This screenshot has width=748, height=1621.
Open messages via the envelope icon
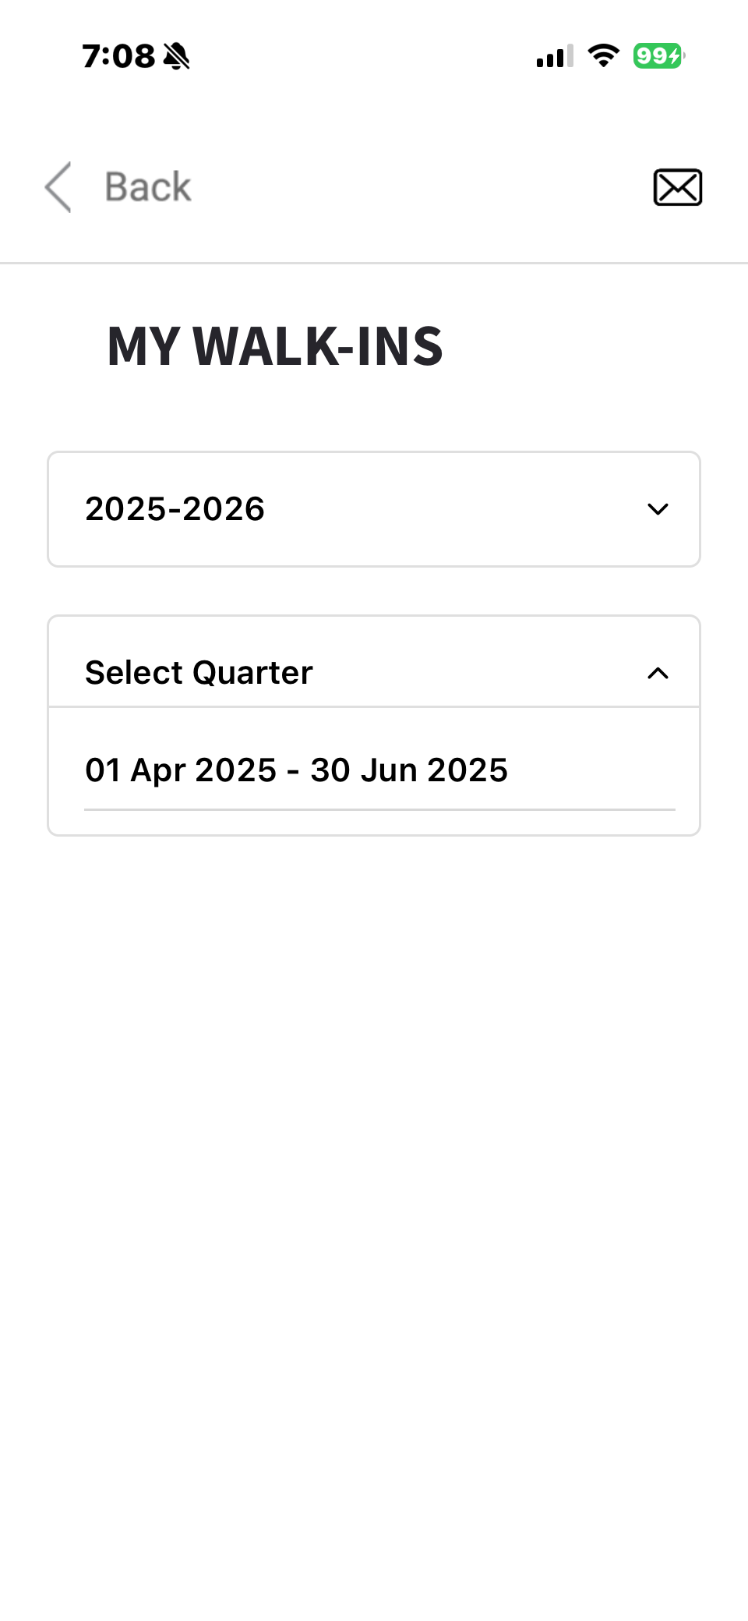tap(677, 187)
